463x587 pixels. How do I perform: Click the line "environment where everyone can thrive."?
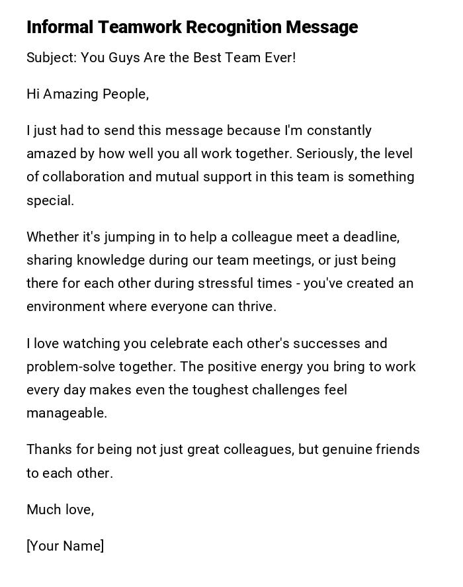click(x=151, y=306)
